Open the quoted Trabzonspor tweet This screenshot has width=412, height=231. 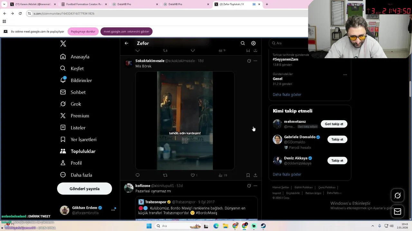tap(196, 208)
